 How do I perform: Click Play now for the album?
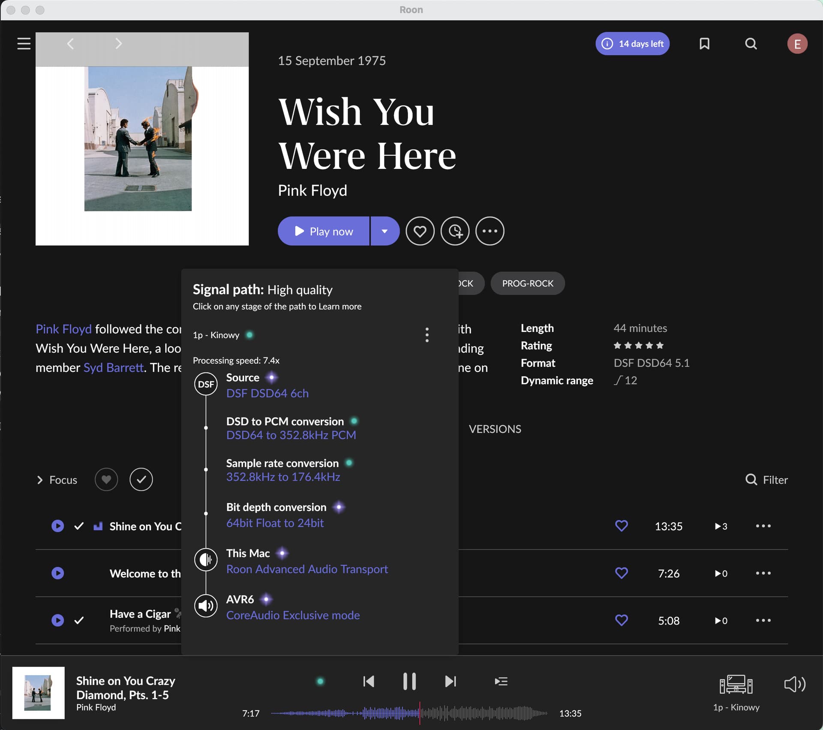324,231
